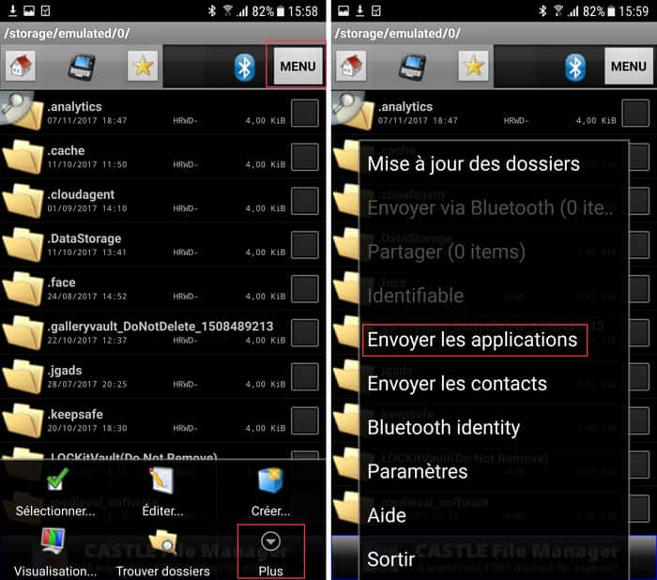Tap the path bar /storage/emulated/0/ in right screen
The image size is (657, 580).
pos(494,33)
